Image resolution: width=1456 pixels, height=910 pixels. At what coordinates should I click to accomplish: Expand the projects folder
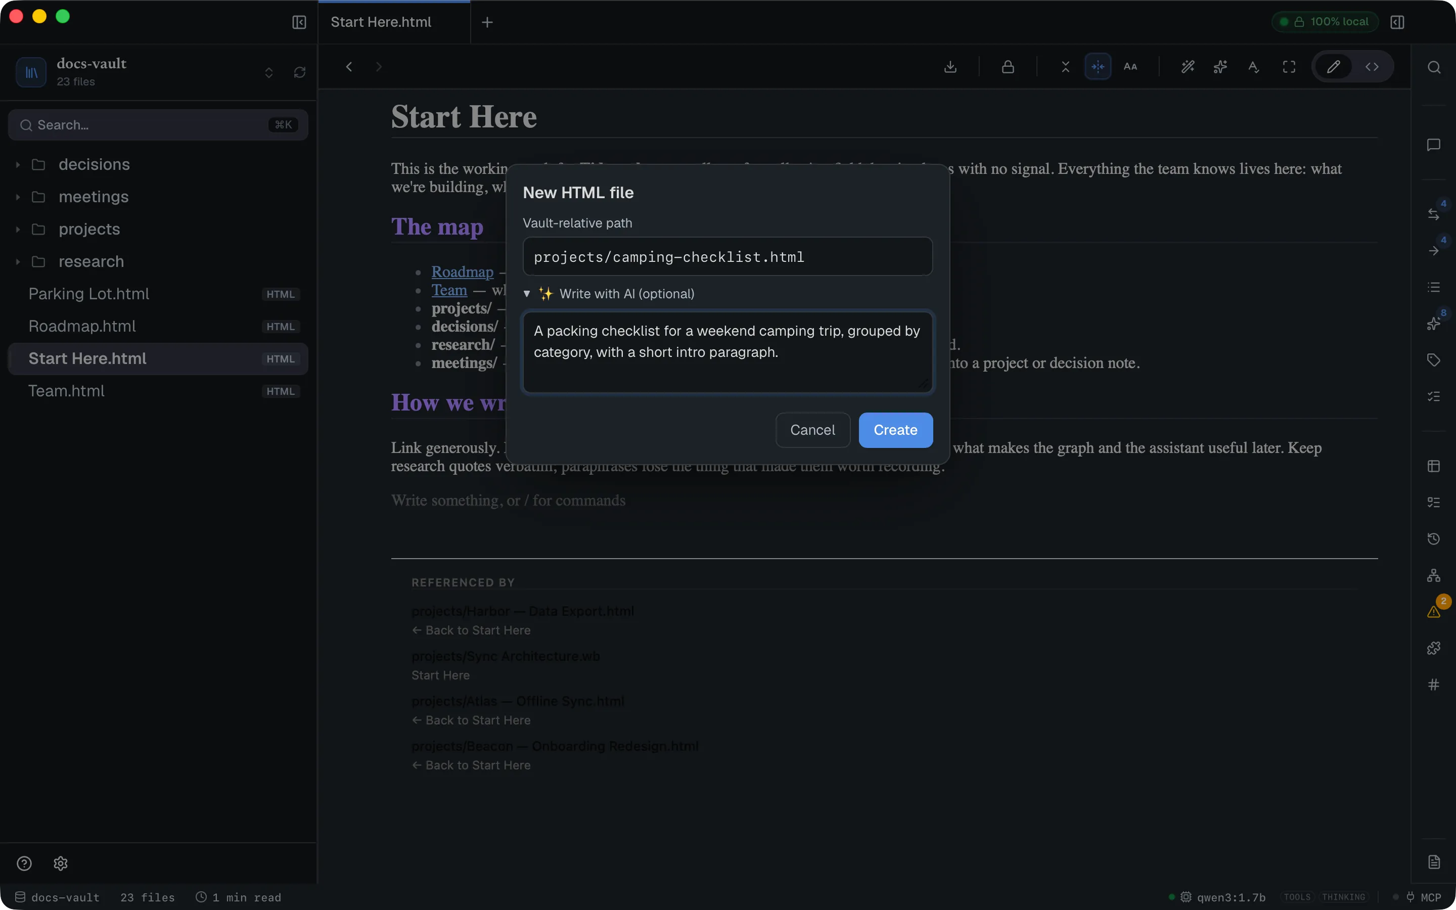(158, 230)
